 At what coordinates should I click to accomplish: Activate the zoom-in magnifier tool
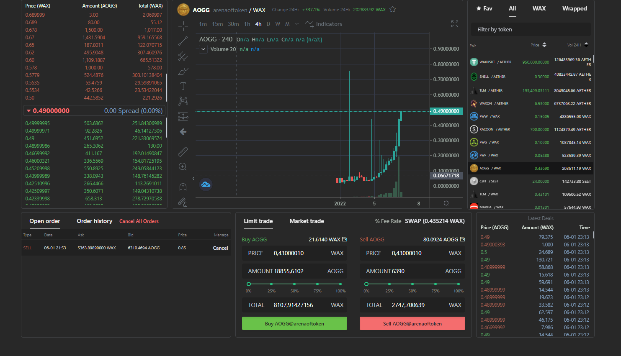(x=183, y=166)
